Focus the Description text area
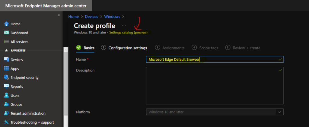 215,85
